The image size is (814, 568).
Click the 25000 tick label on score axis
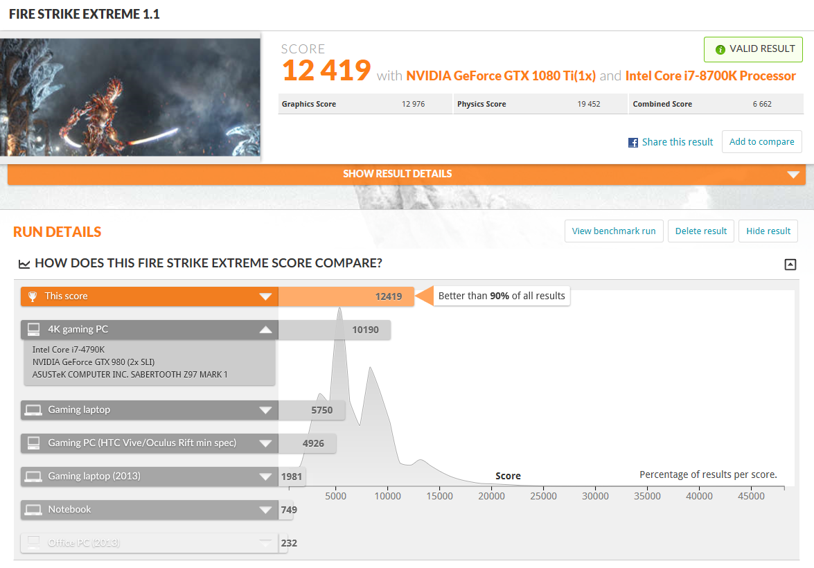544,497
